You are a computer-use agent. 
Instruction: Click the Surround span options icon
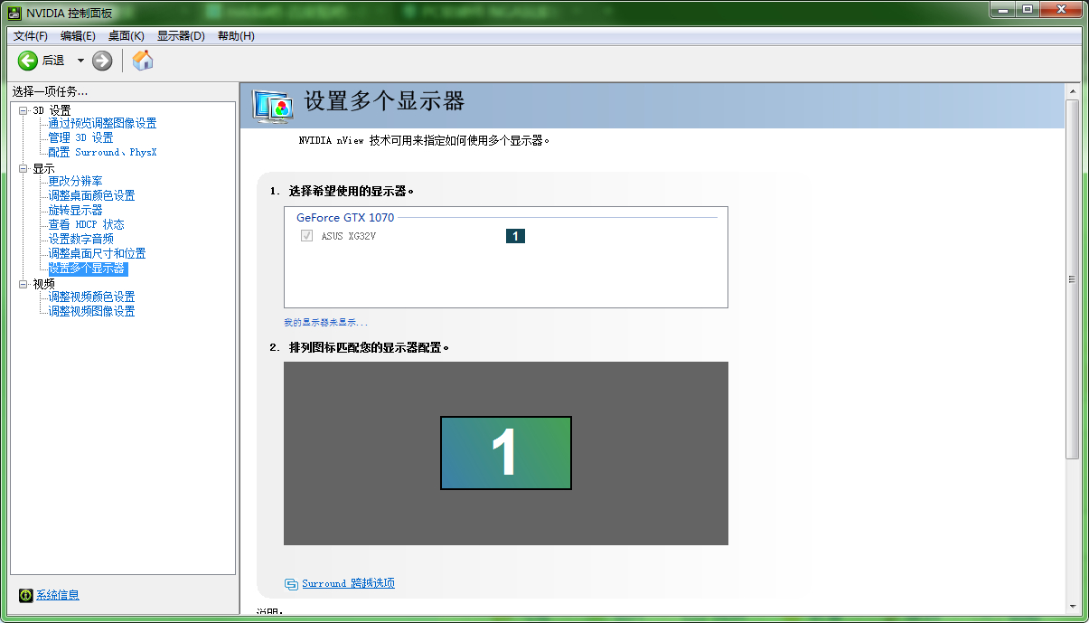pyautogui.click(x=291, y=584)
